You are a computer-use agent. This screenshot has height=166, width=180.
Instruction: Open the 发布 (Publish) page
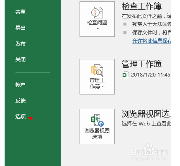pos(21,44)
